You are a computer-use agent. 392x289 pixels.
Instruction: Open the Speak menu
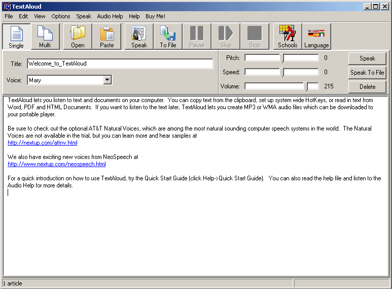point(84,16)
